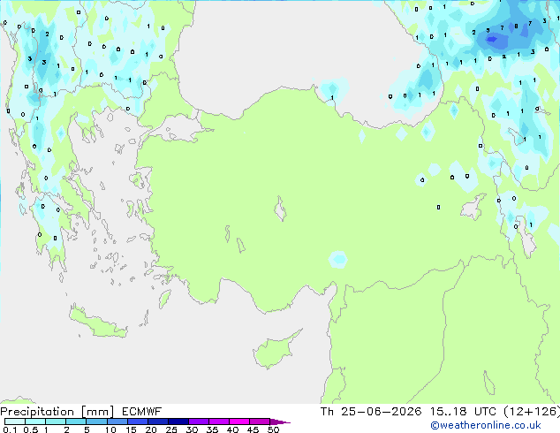Click the island of Crete on the map
Image resolution: width=560 pixels, height=433 pixels.
[x=98, y=323]
